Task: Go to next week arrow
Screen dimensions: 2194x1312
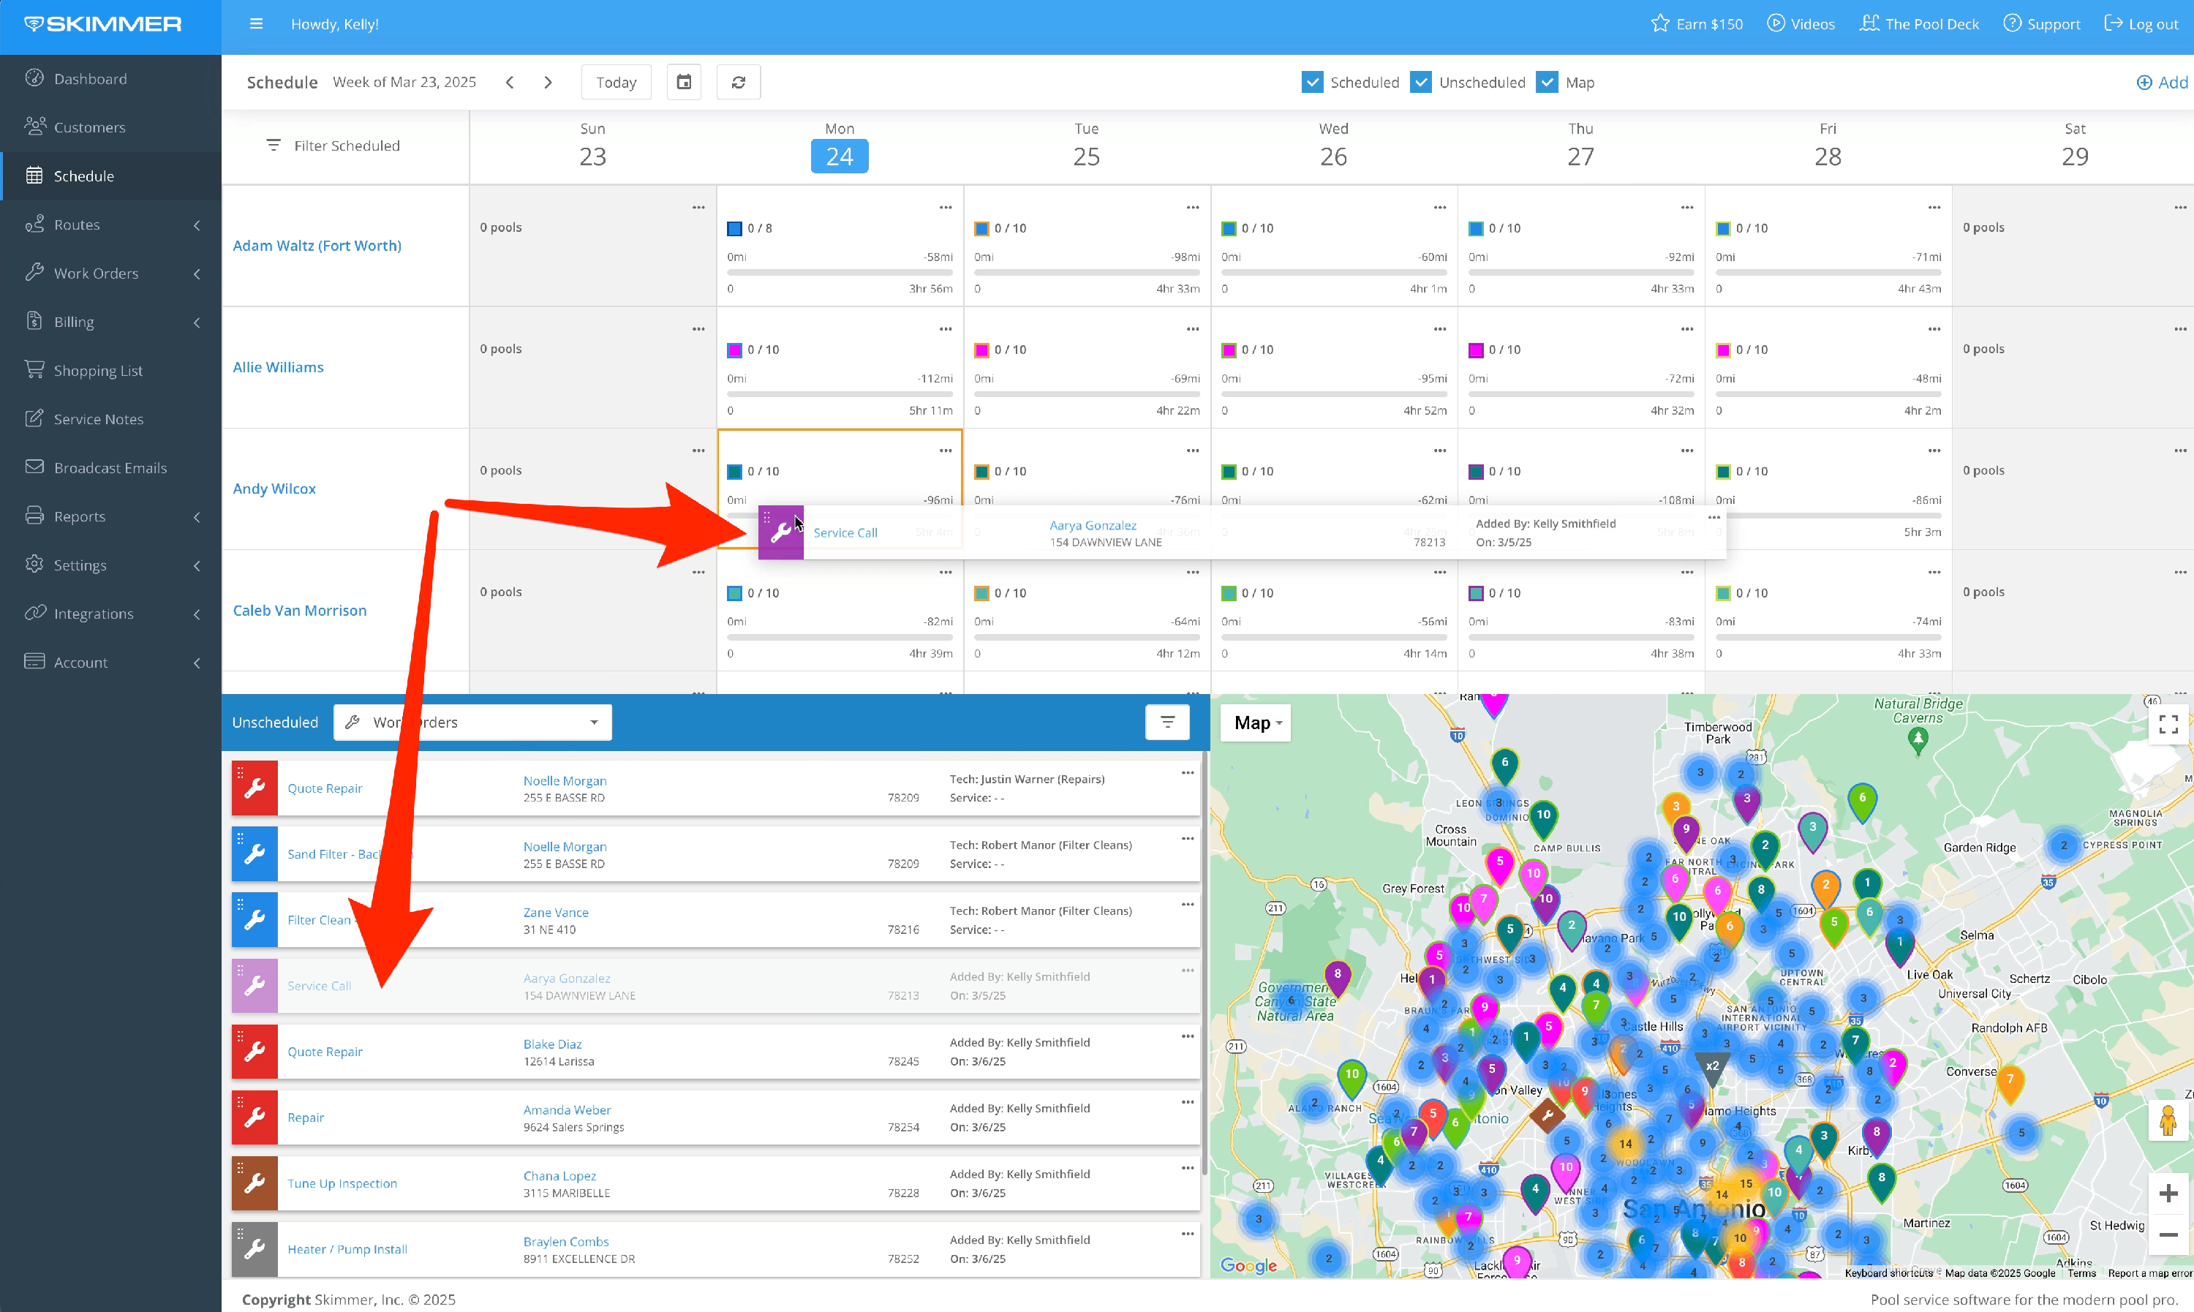Action: pos(548,82)
